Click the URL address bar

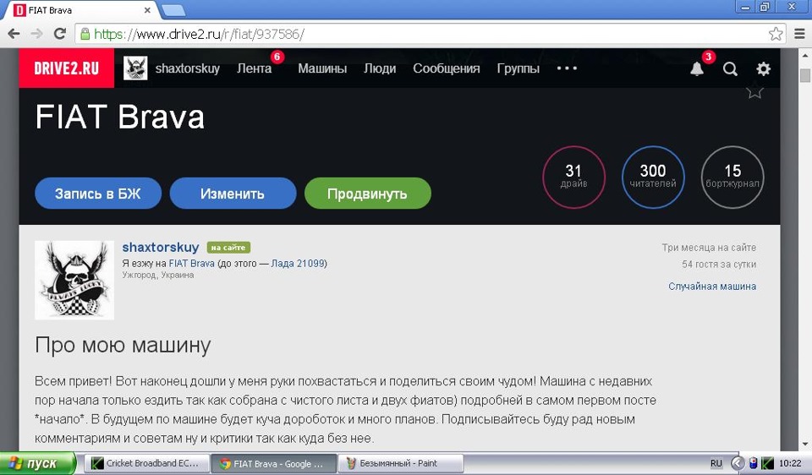pyautogui.click(x=430, y=34)
